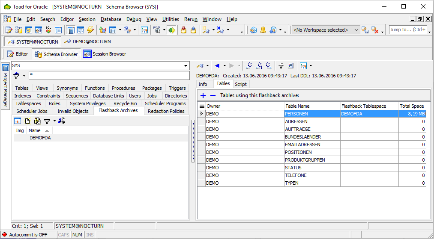The width and height of the screenshot is (434, 239).
Task: Click the list options icon next to right filter
Action: (290, 66)
